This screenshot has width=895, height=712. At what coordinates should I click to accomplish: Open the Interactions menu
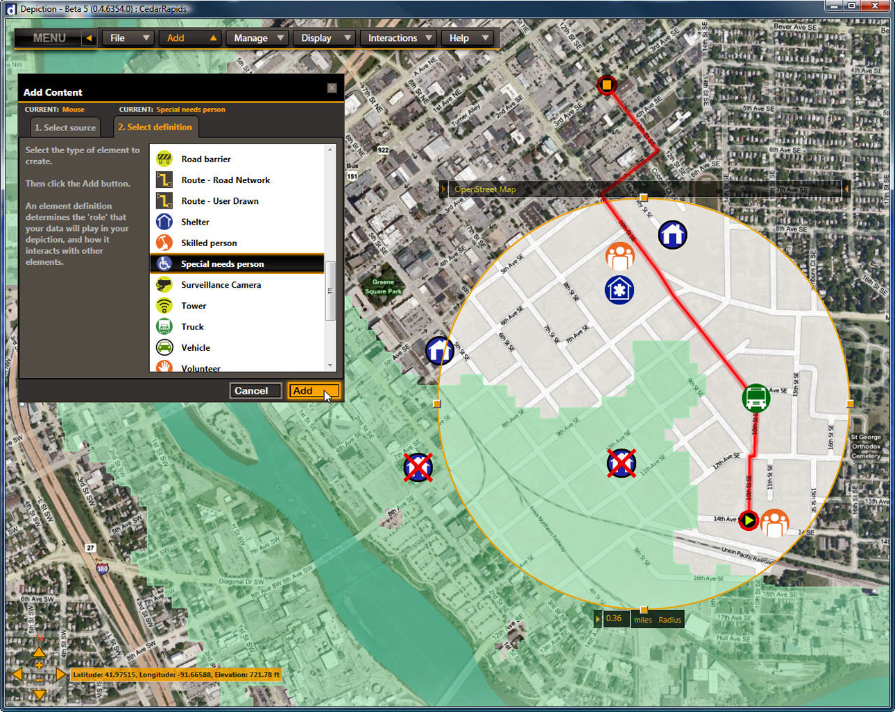[x=400, y=38]
